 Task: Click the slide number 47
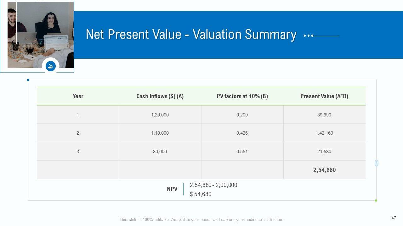point(394,218)
